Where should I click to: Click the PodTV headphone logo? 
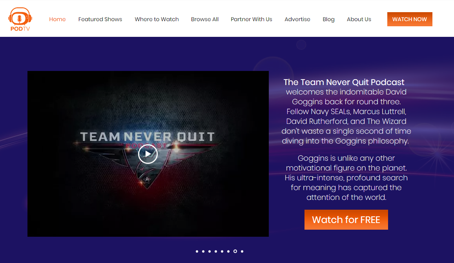[x=20, y=19]
